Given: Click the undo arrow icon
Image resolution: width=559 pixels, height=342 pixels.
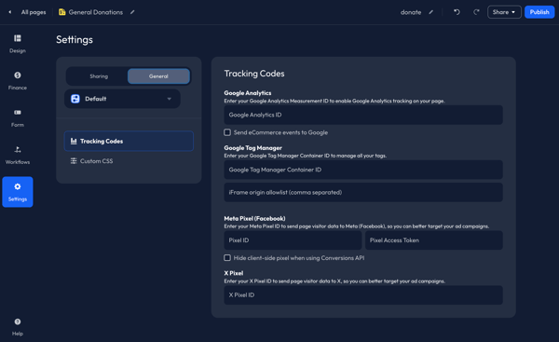Looking at the screenshot, I should (457, 12).
